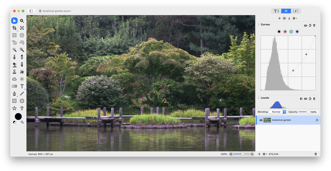Reset the Curves filter settings
The width and height of the screenshot is (331, 171).
coord(310,25)
